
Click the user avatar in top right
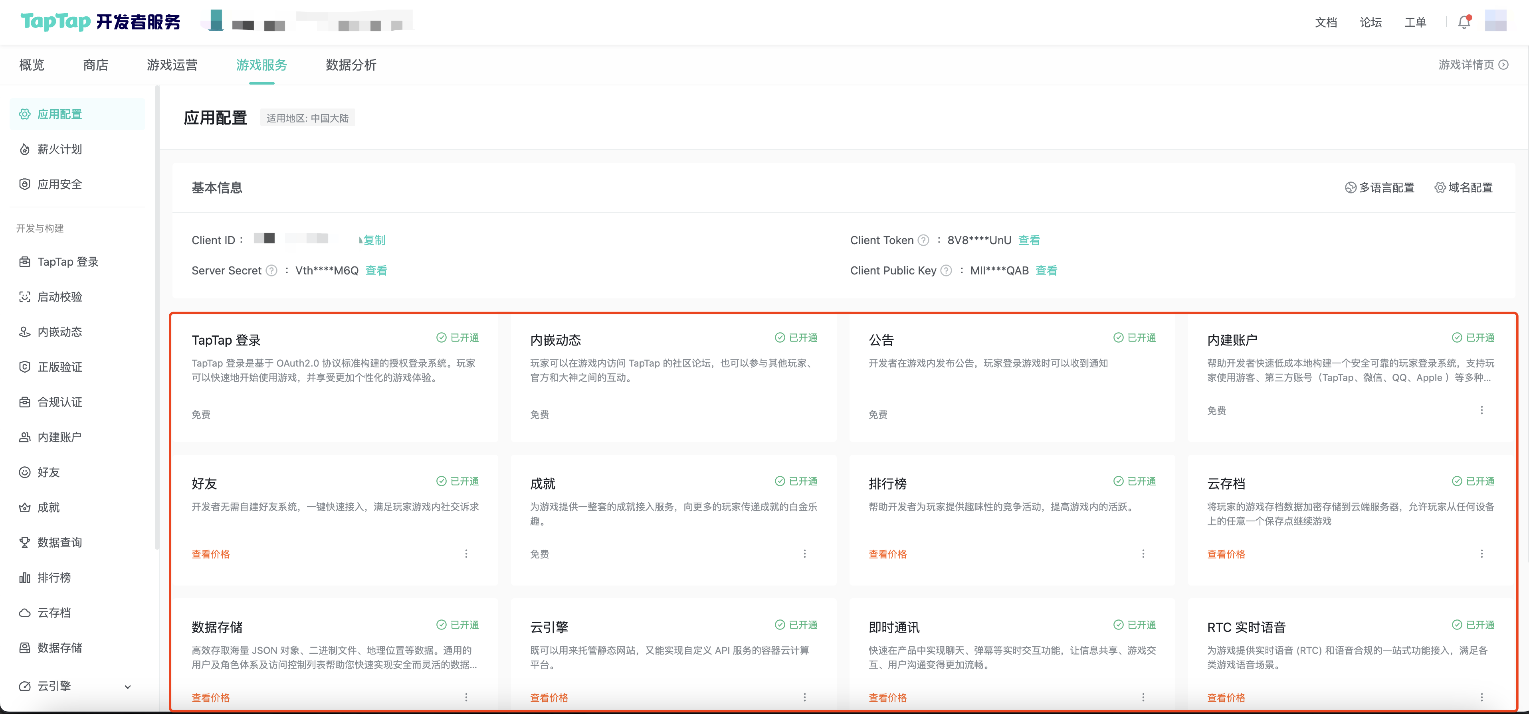pyautogui.click(x=1496, y=22)
